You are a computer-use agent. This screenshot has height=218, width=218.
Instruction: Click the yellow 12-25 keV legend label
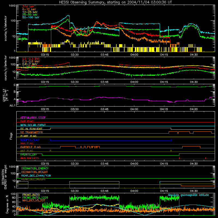(x=30, y=12)
